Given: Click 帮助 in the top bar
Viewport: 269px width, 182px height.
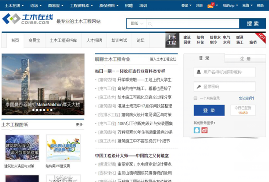Looking at the screenshot, I should (260, 5).
